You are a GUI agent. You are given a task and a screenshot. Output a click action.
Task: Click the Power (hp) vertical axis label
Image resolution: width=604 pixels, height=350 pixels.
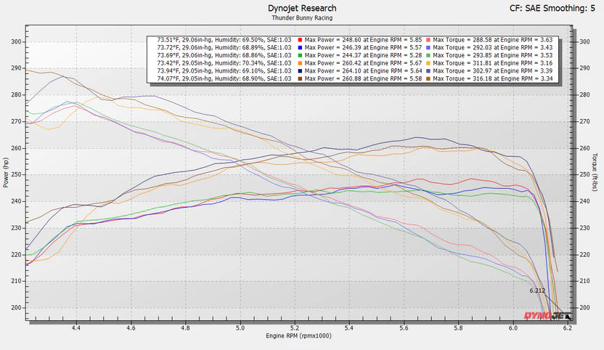6,174
